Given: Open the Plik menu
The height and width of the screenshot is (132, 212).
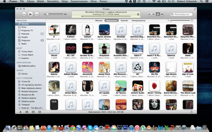Looking at the screenshot, I should point(22,1).
